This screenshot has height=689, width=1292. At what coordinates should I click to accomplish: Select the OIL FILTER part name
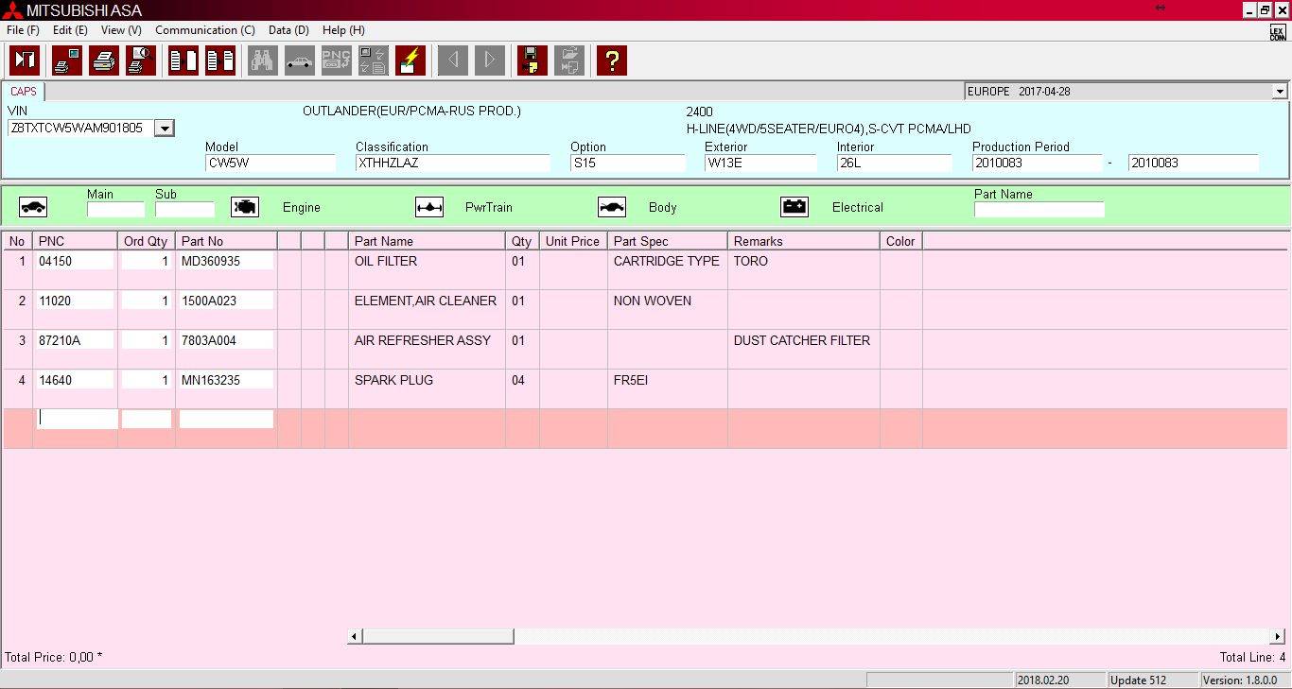[386, 261]
